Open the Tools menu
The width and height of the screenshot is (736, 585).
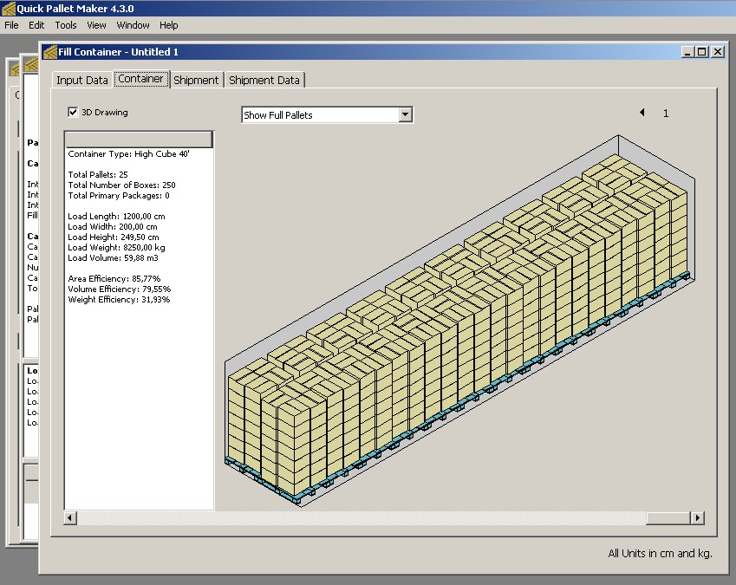[66, 25]
